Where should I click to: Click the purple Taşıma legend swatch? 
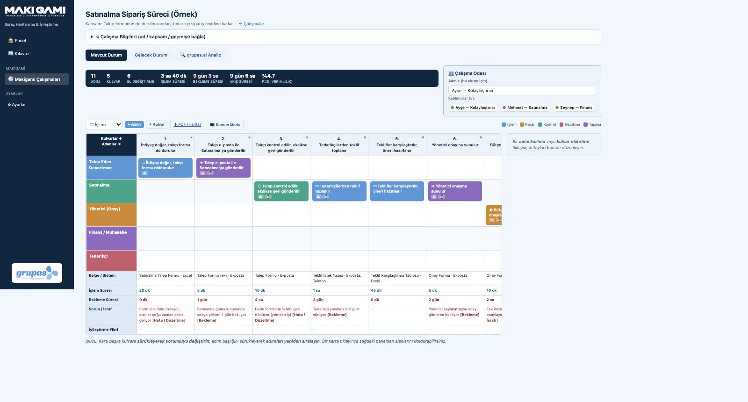pyautogui.click(x=585, y=125)
